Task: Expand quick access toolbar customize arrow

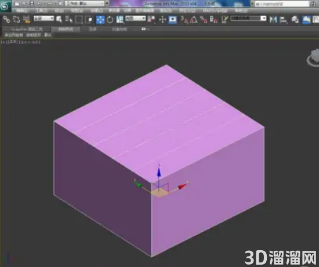Action: (x=107, y=3)
